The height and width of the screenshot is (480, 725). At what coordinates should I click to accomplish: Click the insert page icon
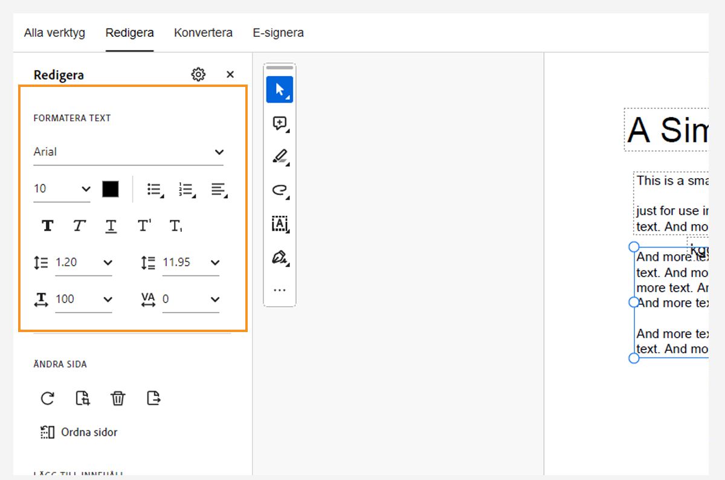[x=83, y=398]
